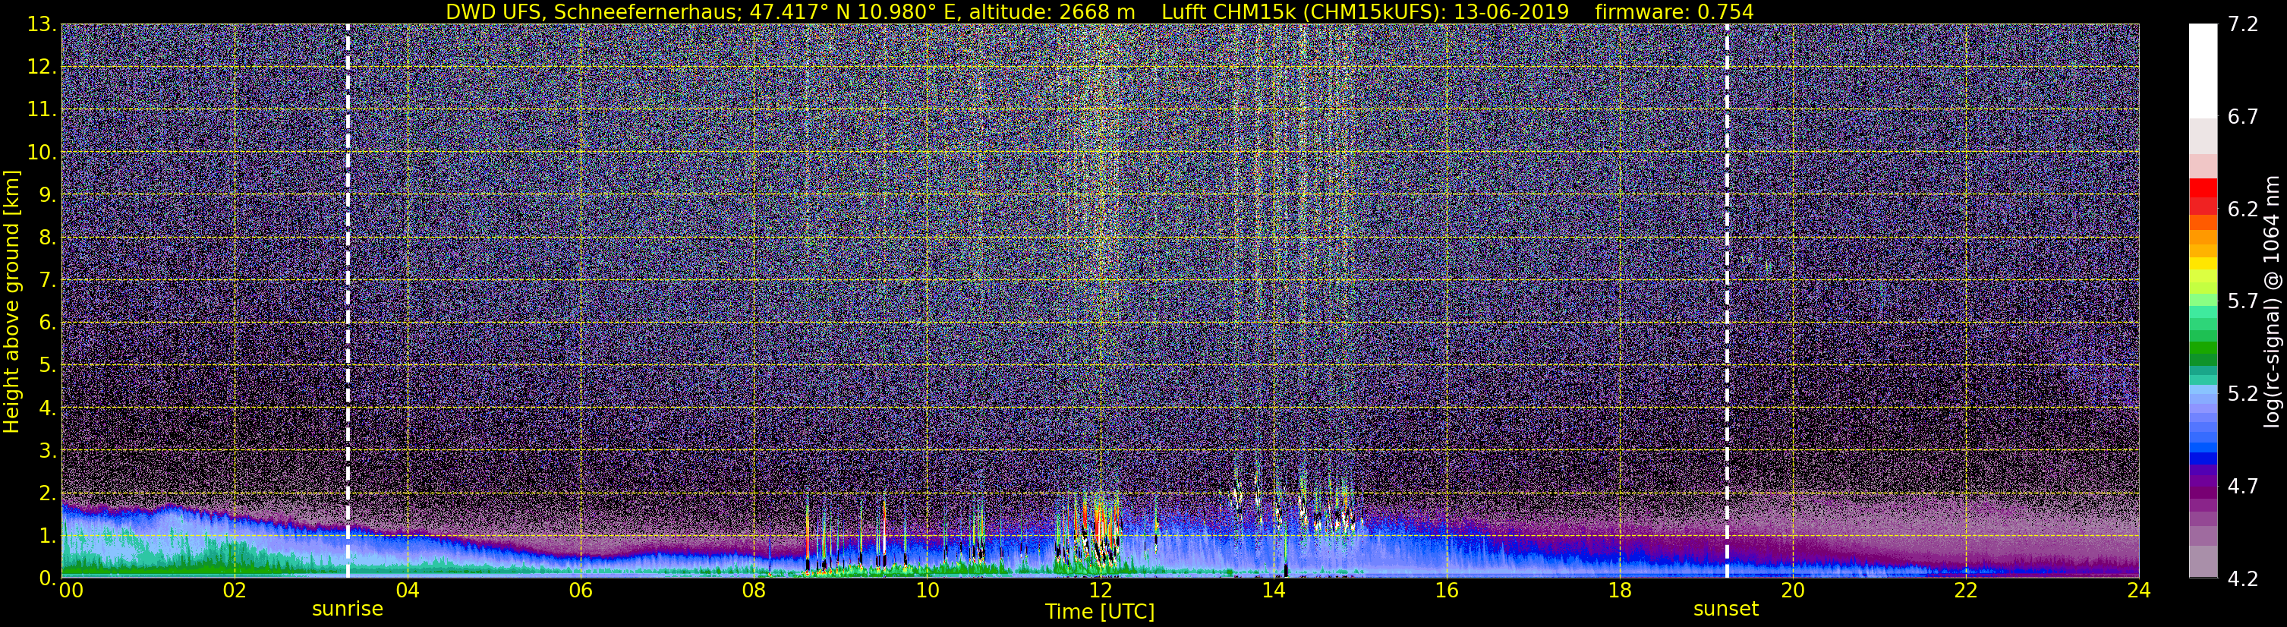Viewport: 2287px width, 627px height.
Task: Click the y-axis tick label '3.'
Action: click(48, 450)
